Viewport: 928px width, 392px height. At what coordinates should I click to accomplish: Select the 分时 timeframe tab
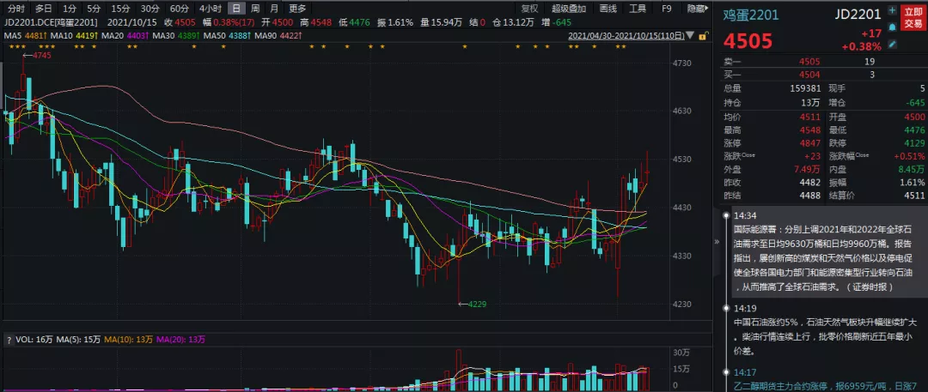[x=15, y=8]
